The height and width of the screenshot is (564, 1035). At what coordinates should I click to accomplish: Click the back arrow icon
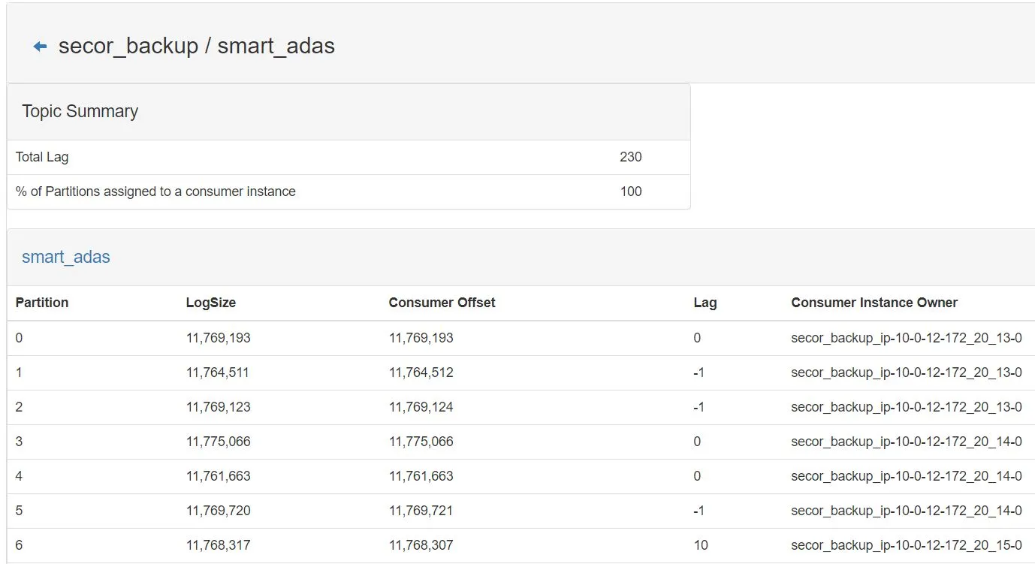(41, 47)
